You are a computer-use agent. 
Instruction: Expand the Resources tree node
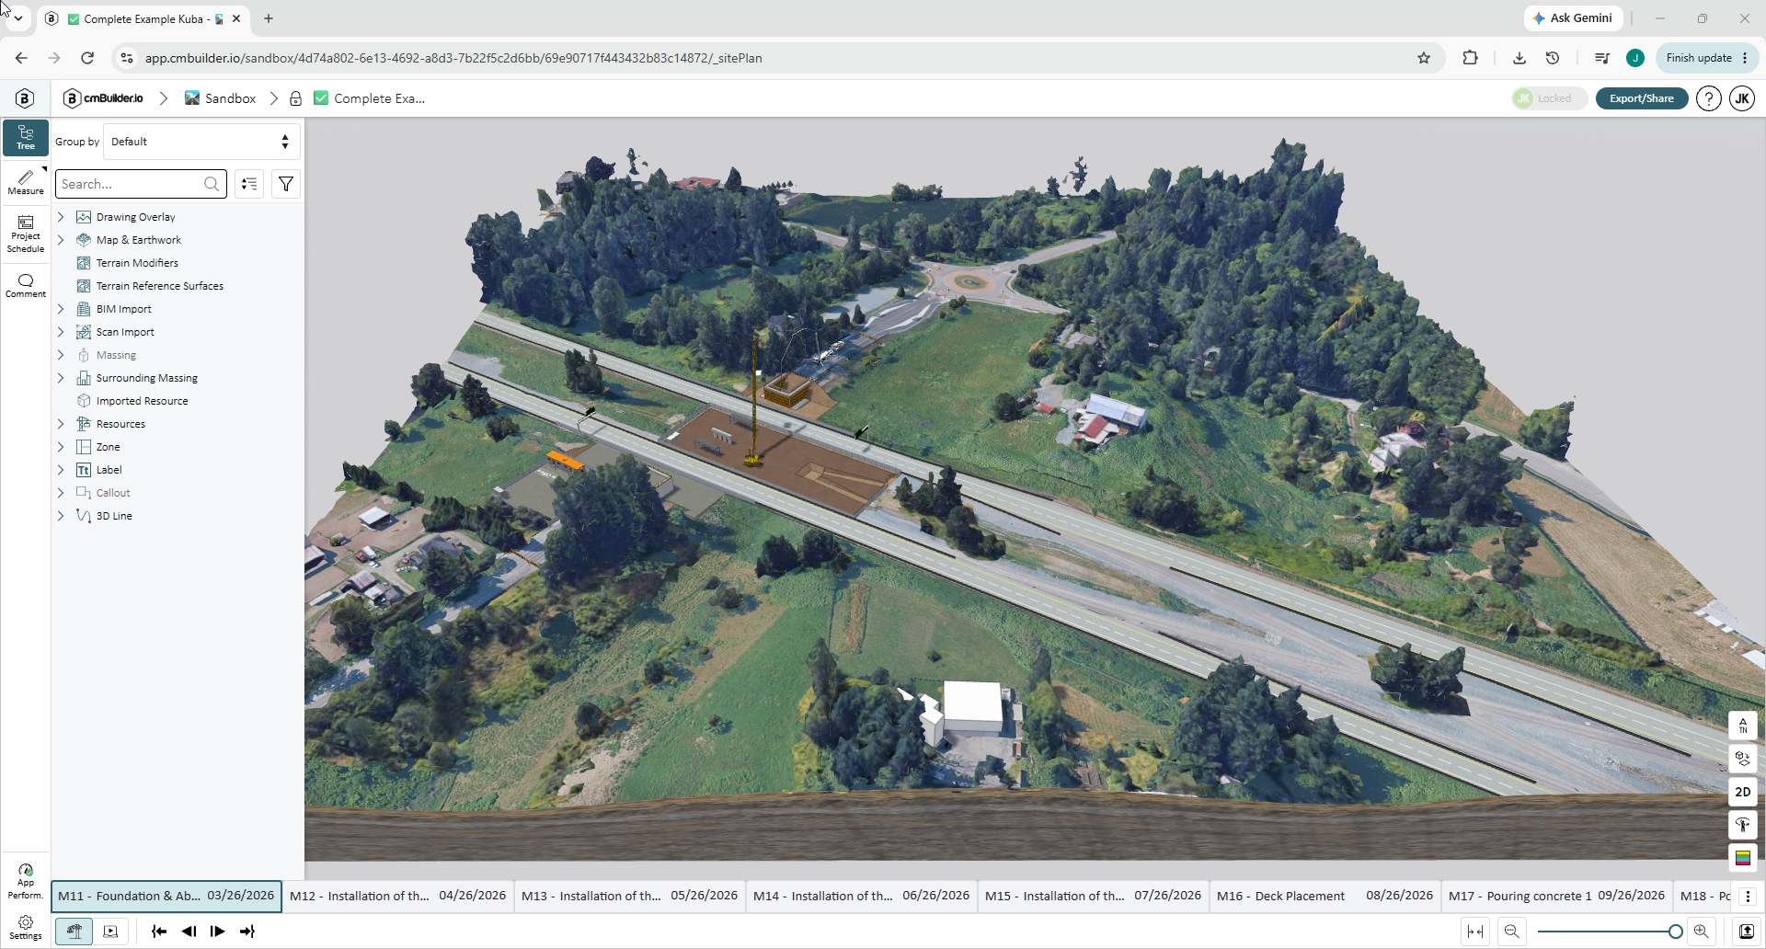tap(61, 424)
